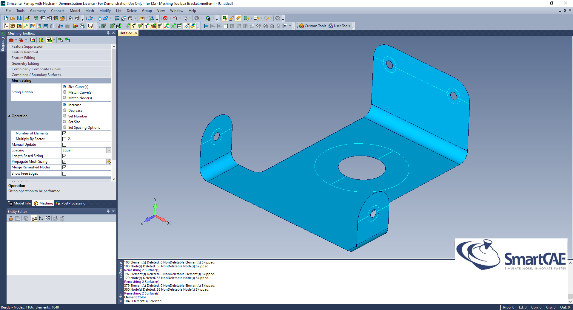Click the Multiply By Factor value field
Image resolution: width=573 pixels, height=310 pixels.
[89, 139]
